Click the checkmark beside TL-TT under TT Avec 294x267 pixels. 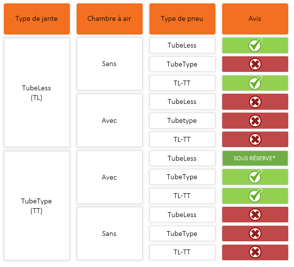[x=255, y=195]
